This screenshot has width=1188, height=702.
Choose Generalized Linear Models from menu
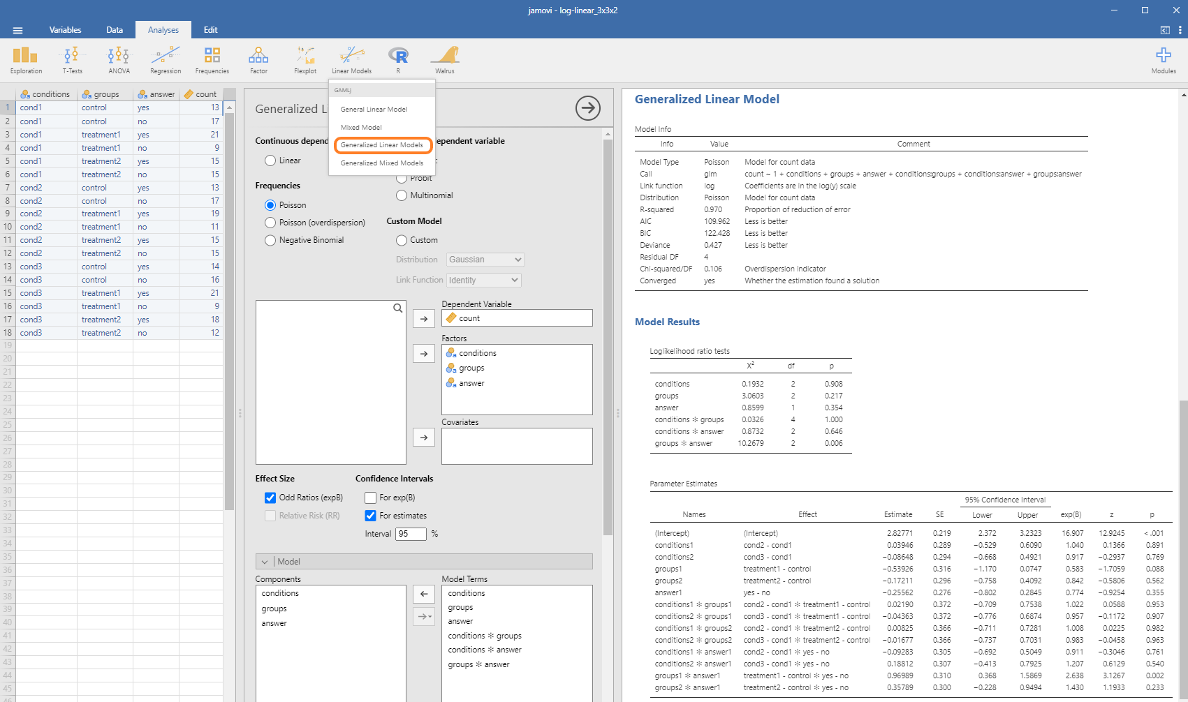(382, 145)
